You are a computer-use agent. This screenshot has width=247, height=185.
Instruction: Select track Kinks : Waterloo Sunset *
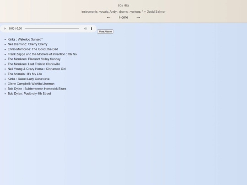click(x=25, y=39)
